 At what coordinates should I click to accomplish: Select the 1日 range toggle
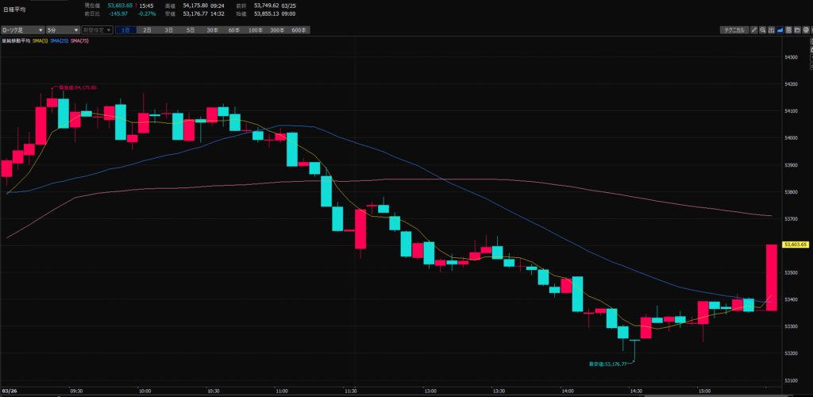[x=125, y=29]
